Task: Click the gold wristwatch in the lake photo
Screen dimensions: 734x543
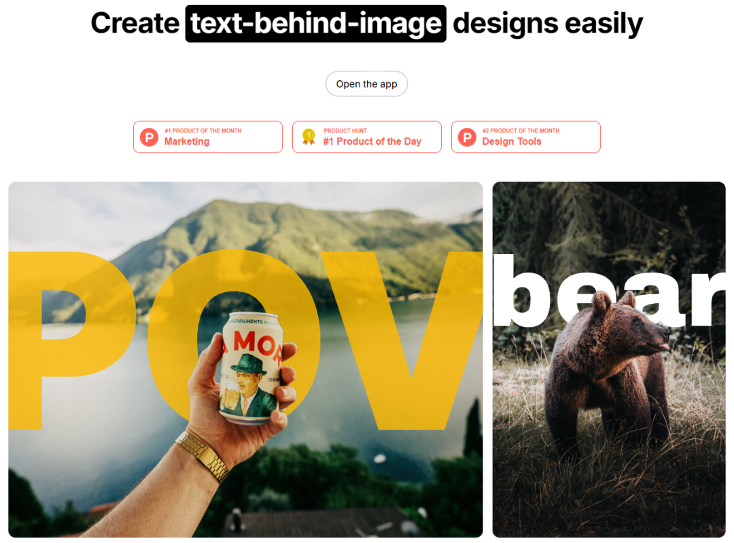Action: pos(204,455)
